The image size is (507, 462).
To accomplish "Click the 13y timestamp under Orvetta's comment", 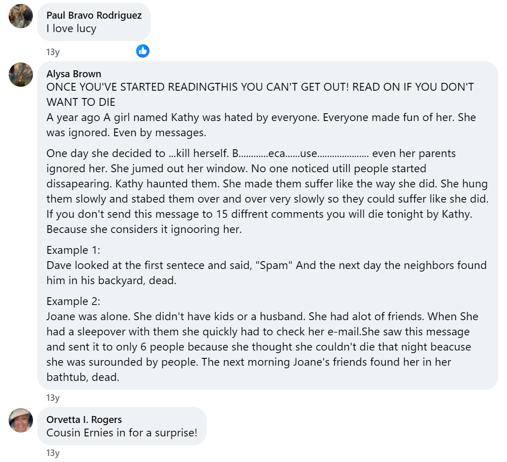I will (x=53, y=453).
